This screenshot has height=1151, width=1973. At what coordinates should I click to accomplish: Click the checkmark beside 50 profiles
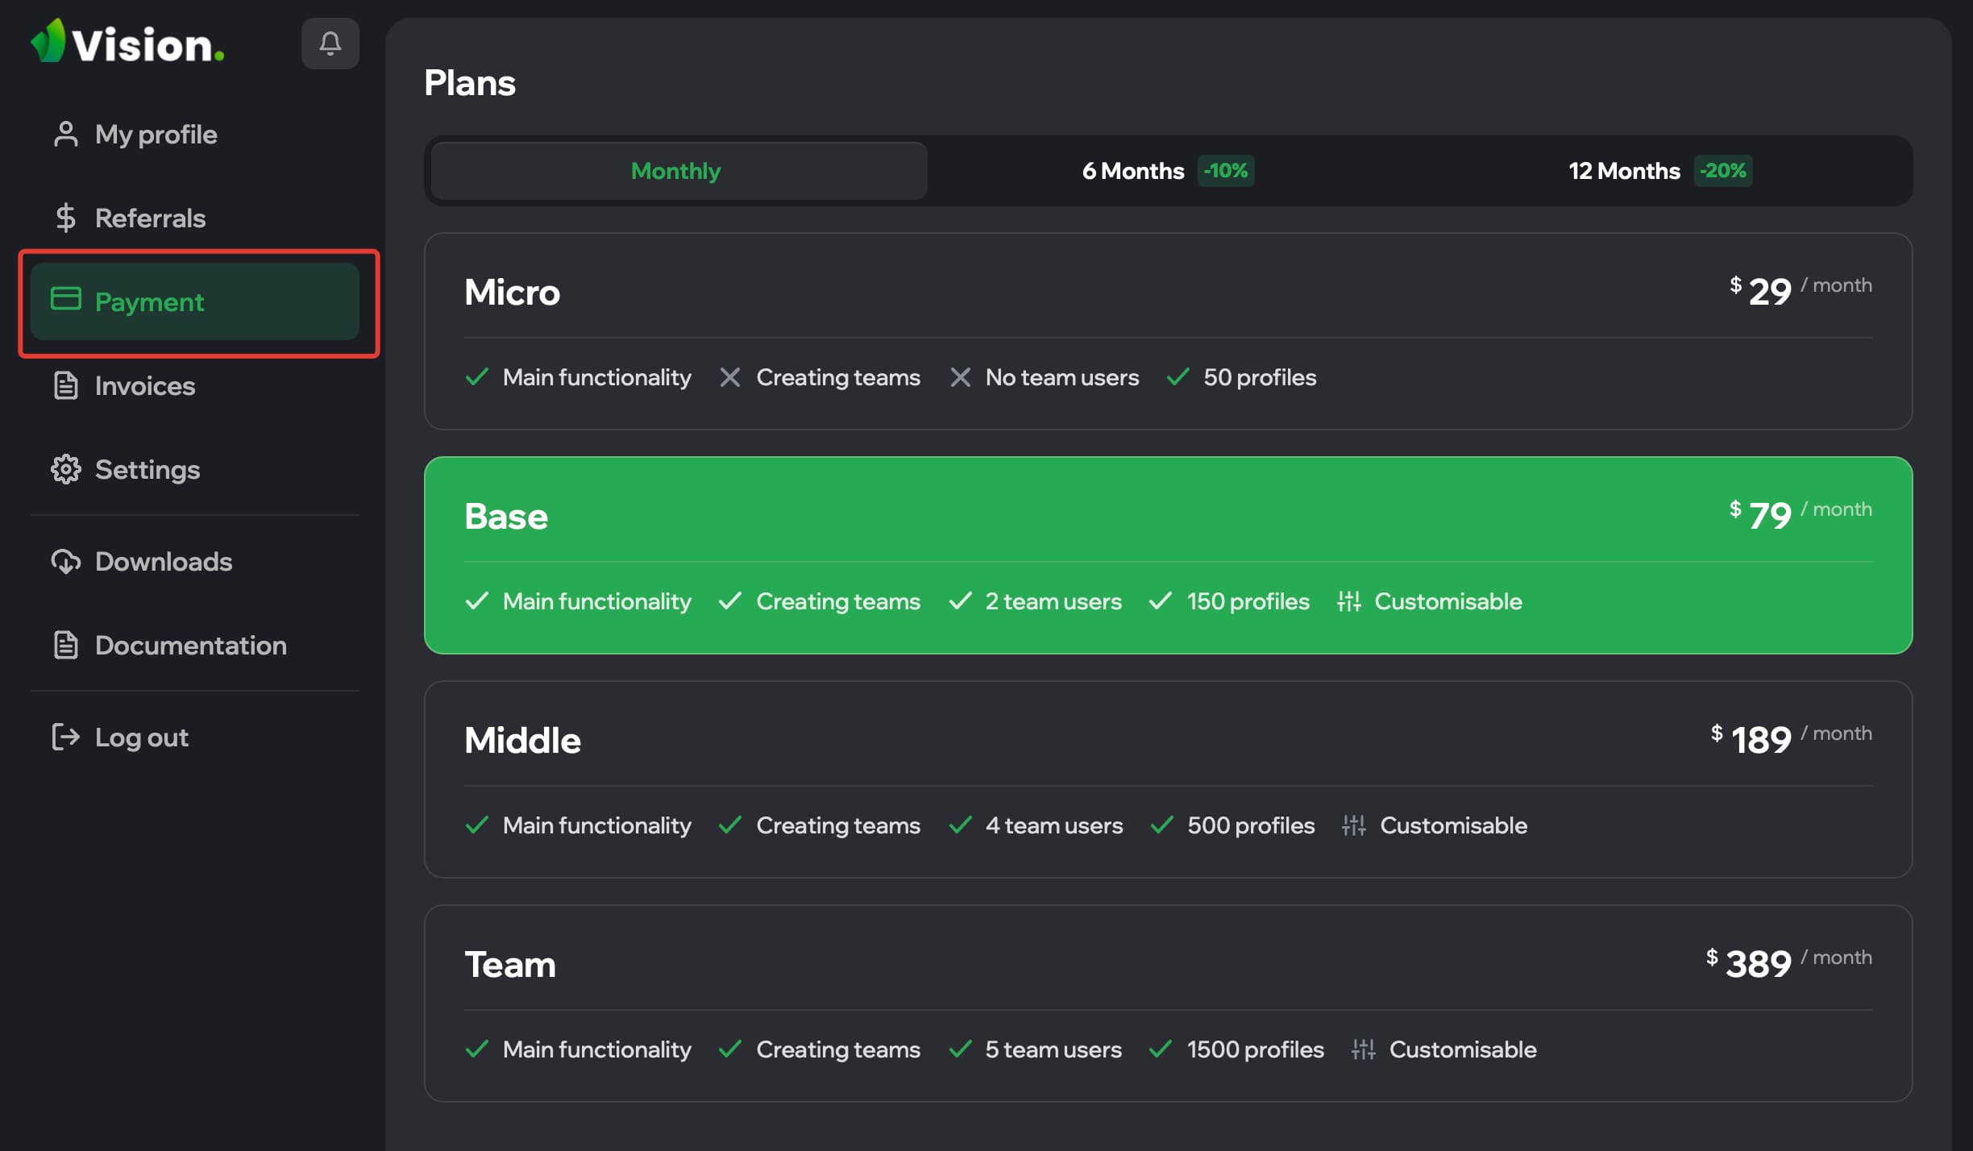pyautogui.click(x=1178, y=376)
